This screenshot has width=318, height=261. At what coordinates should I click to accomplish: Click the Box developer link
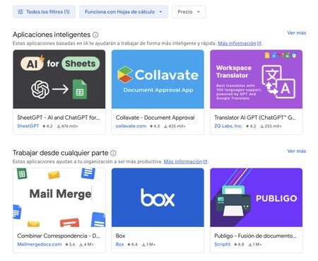[x=119, y=244]
